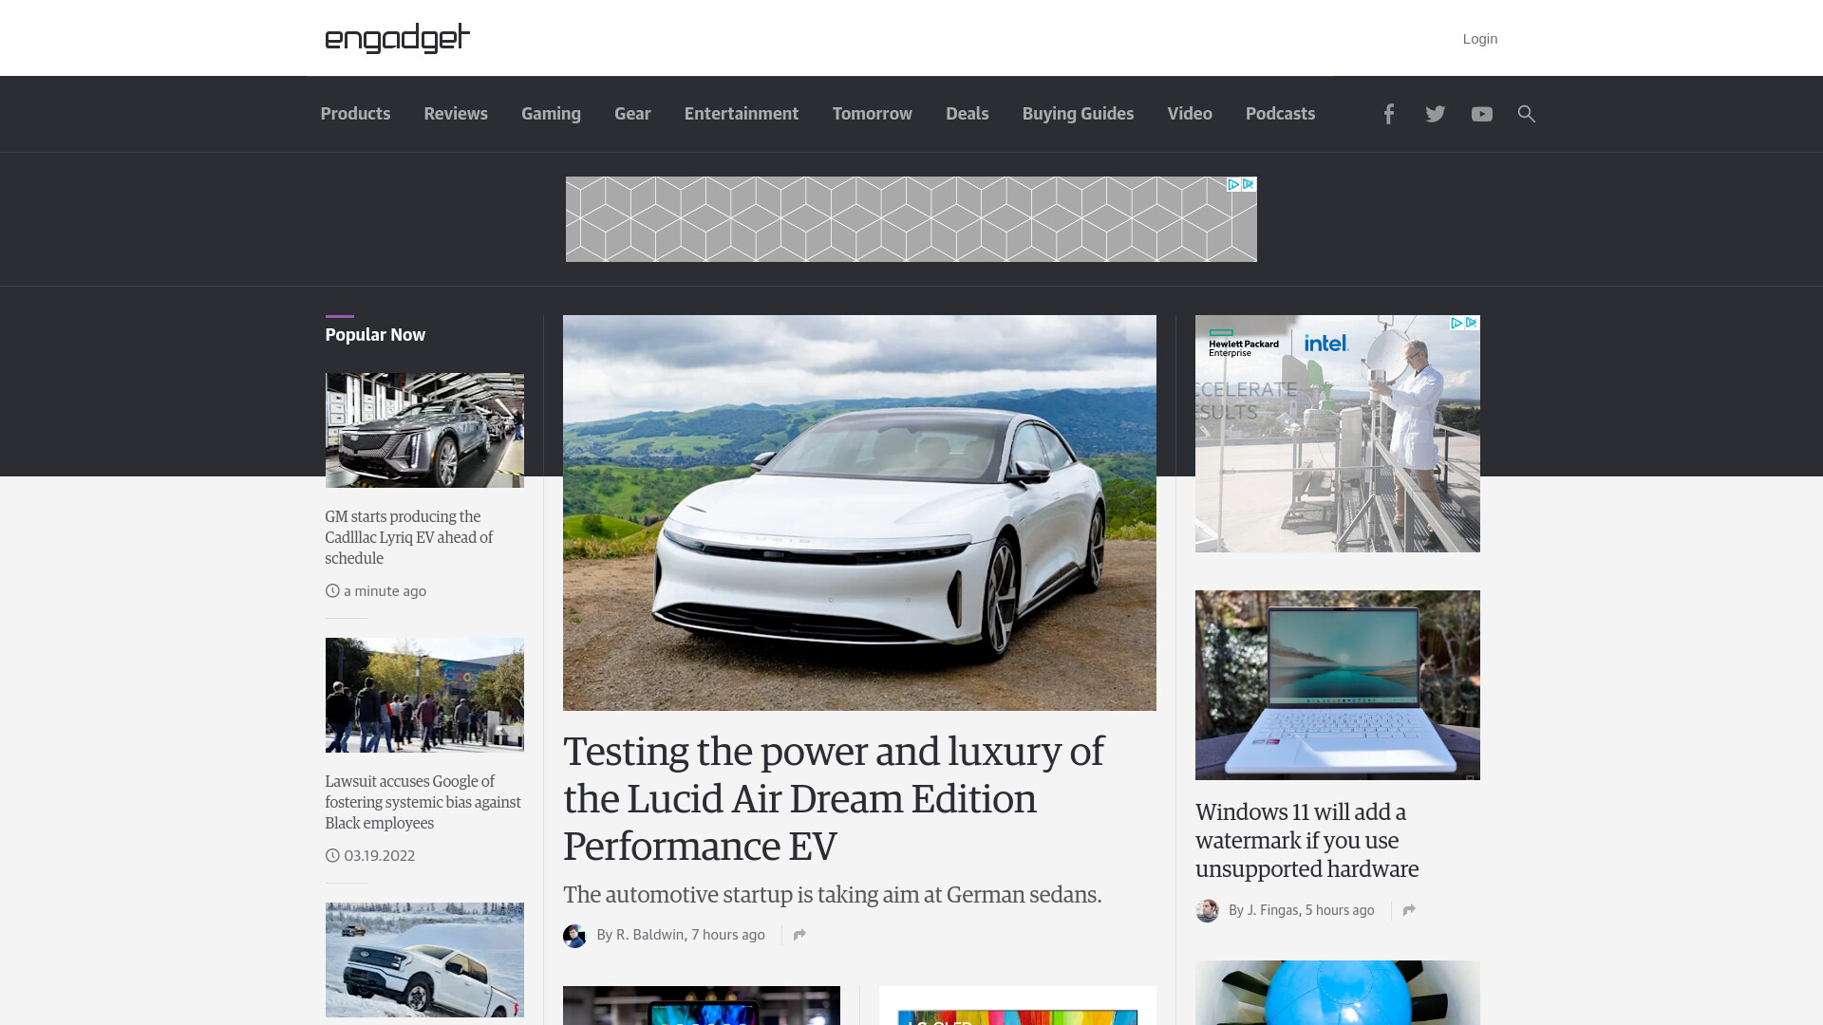Click R. Baldwin's author avatar
Viewport: 1823px width, 1025px height.
pos(574,936)
